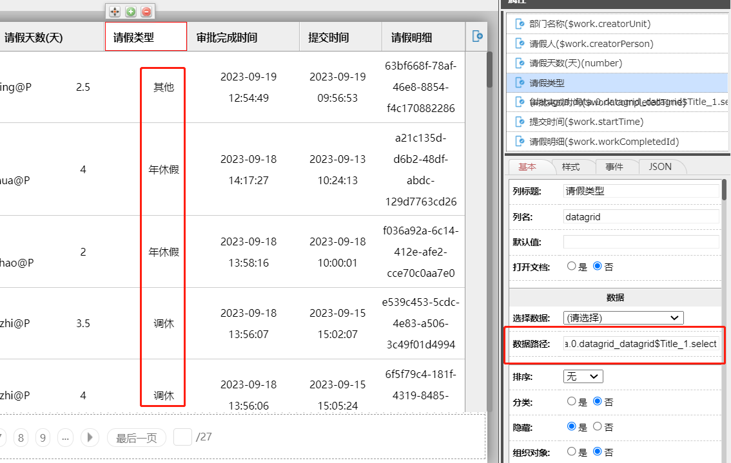Screen dimensions: 731x463
Task: Click the 请假天数(天) column header
Action: (x=52, y=37)
